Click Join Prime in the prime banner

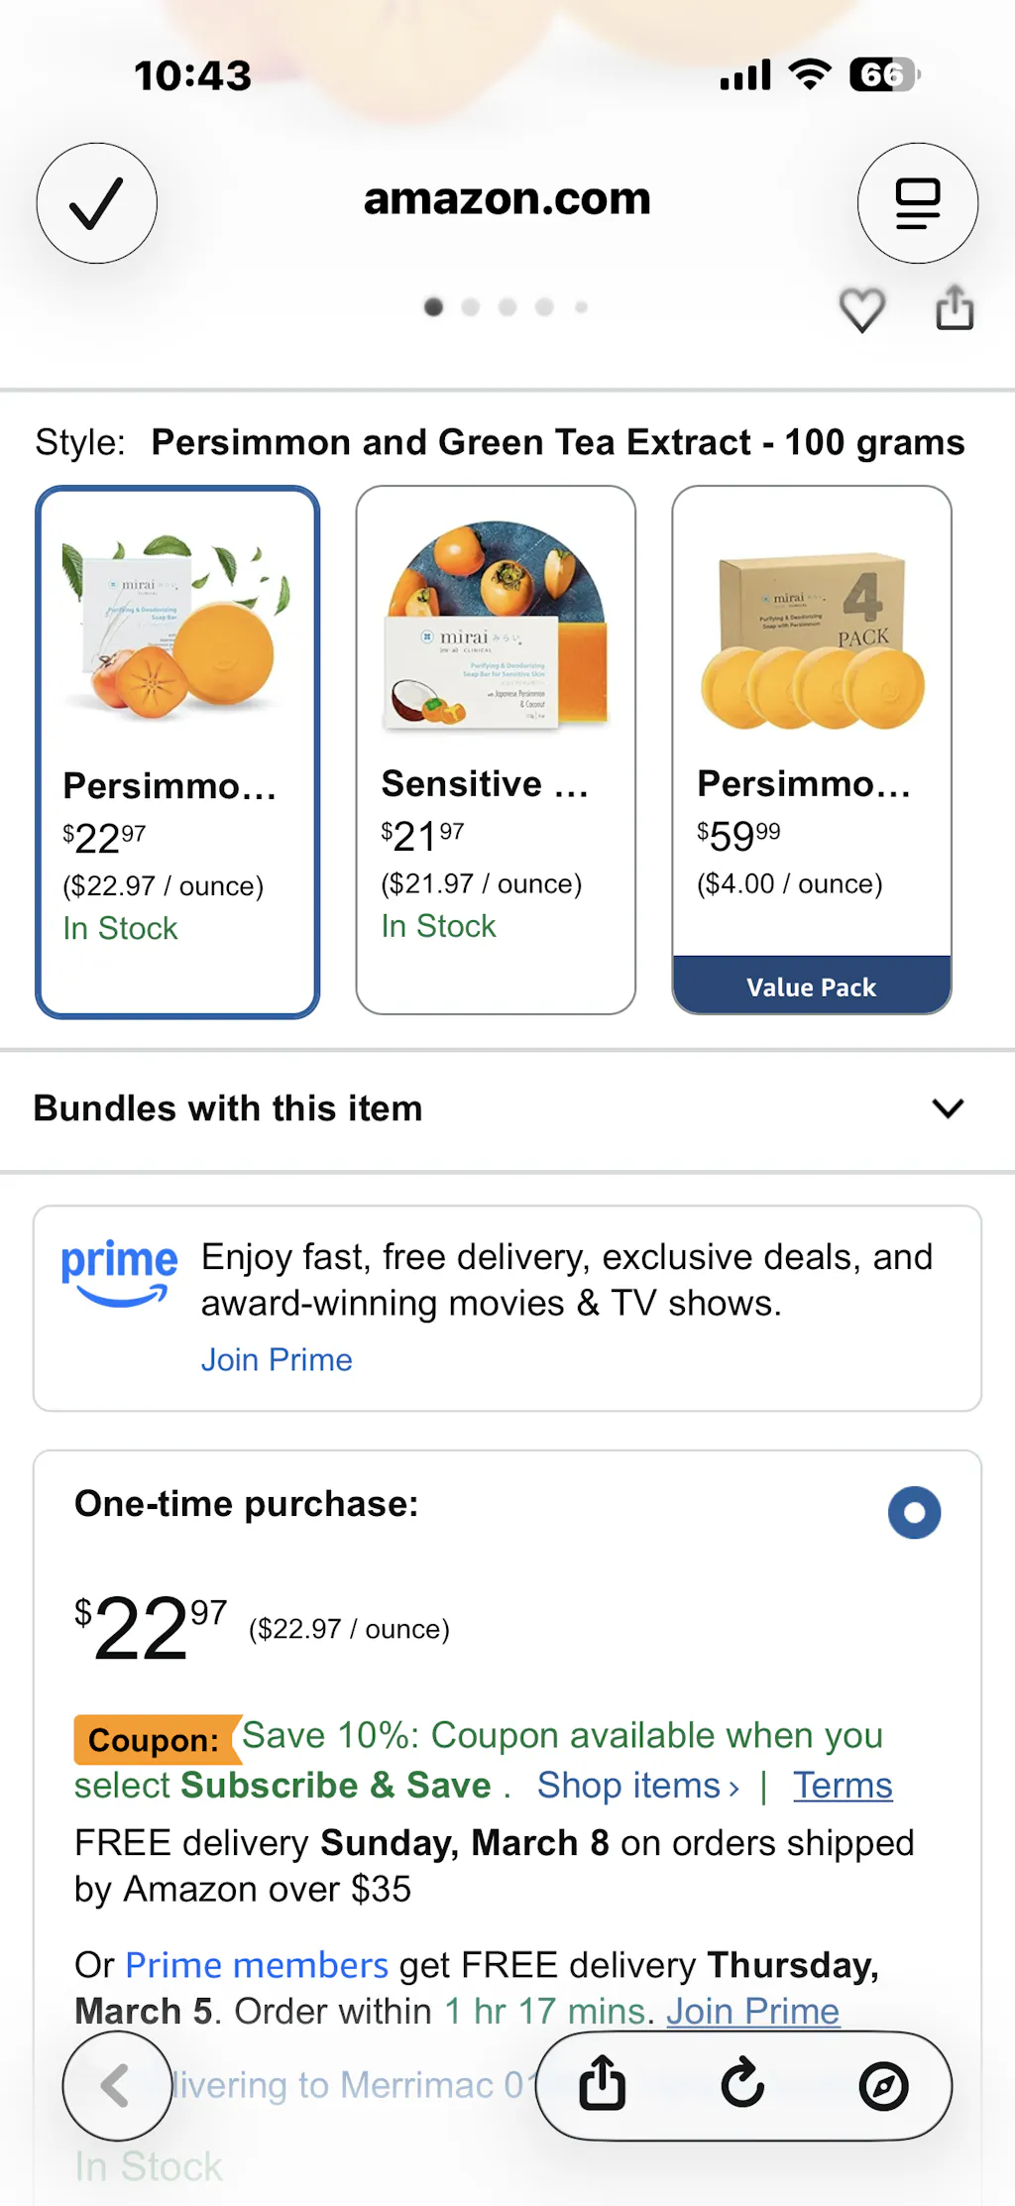point(277,1359)
